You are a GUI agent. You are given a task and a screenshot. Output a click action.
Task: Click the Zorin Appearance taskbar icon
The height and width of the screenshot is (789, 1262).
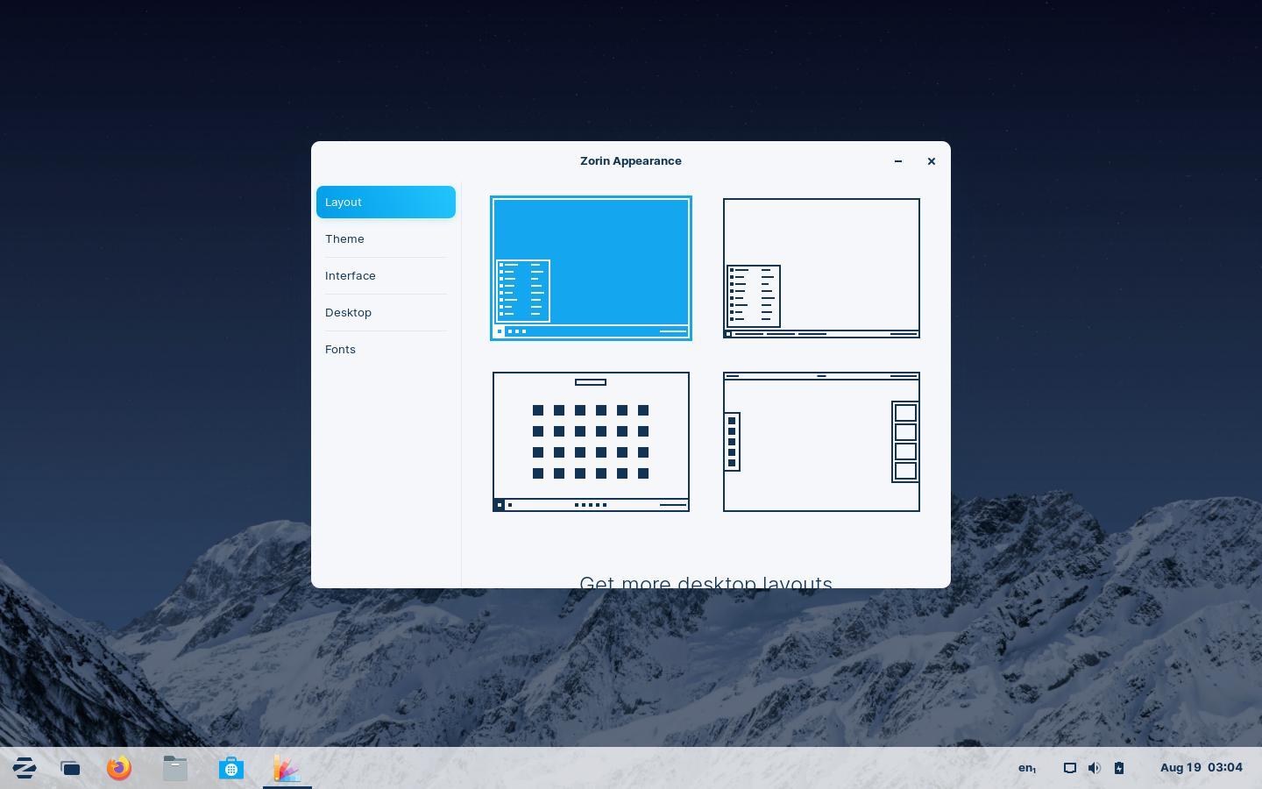pos(287,768)
